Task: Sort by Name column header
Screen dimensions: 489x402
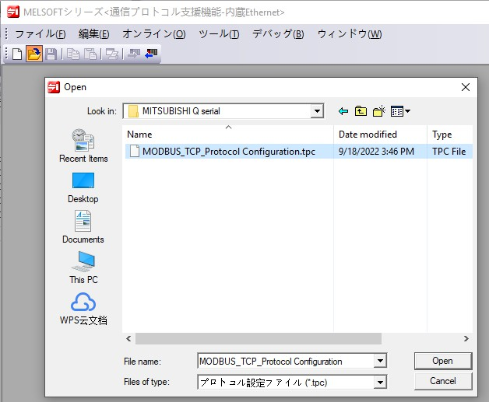Action: coord(229,135)
